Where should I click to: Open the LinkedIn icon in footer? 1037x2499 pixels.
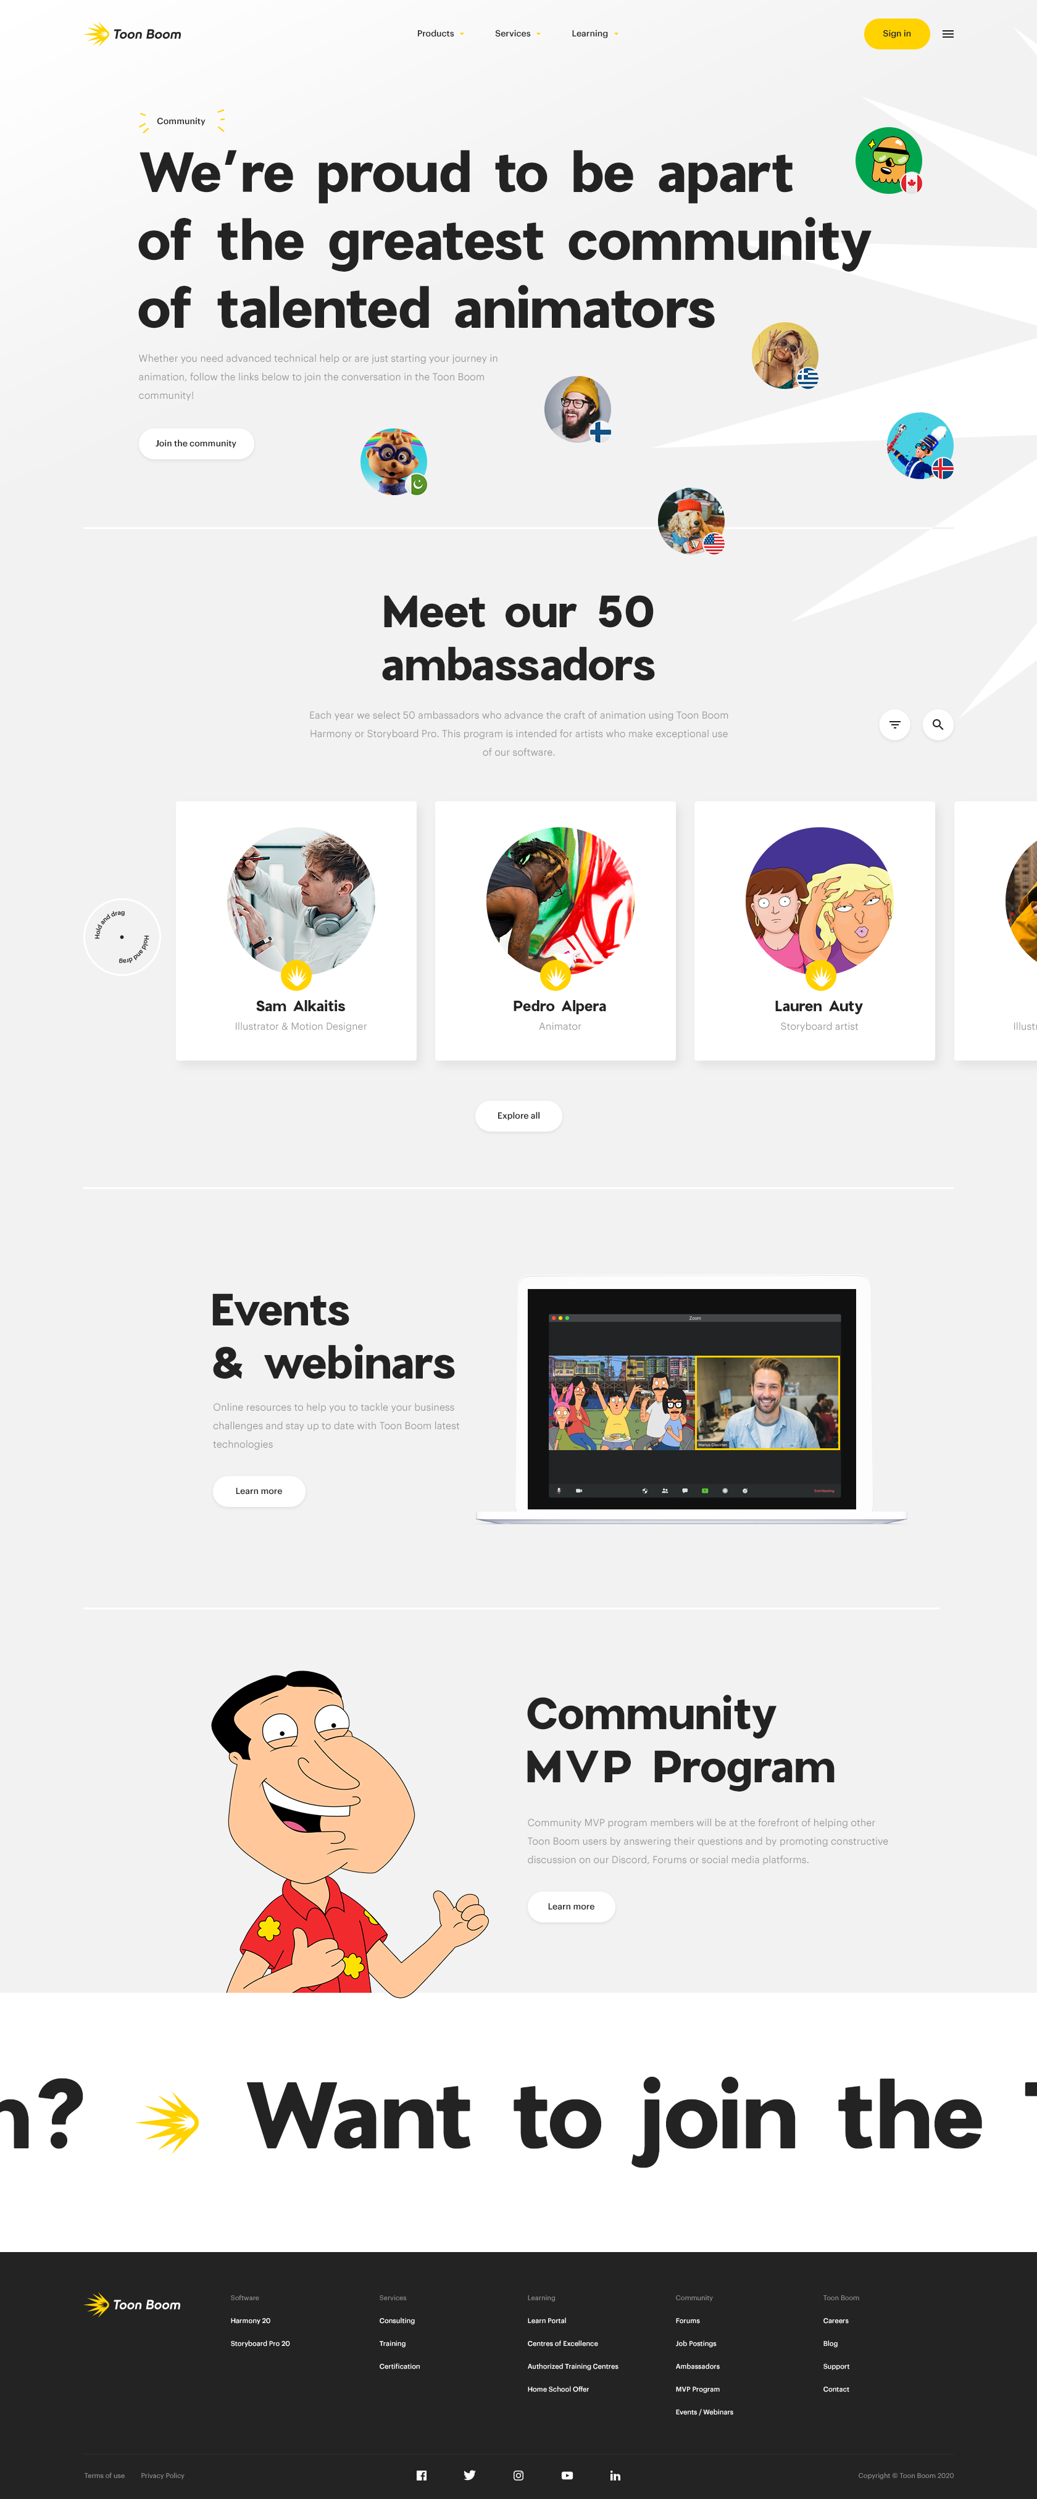tap(615, 2475)
